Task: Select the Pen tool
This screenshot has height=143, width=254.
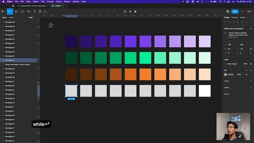Action: click(29, 12)
